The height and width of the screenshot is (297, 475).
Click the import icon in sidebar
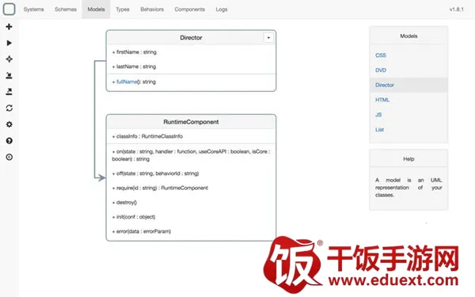pos(9,75)
